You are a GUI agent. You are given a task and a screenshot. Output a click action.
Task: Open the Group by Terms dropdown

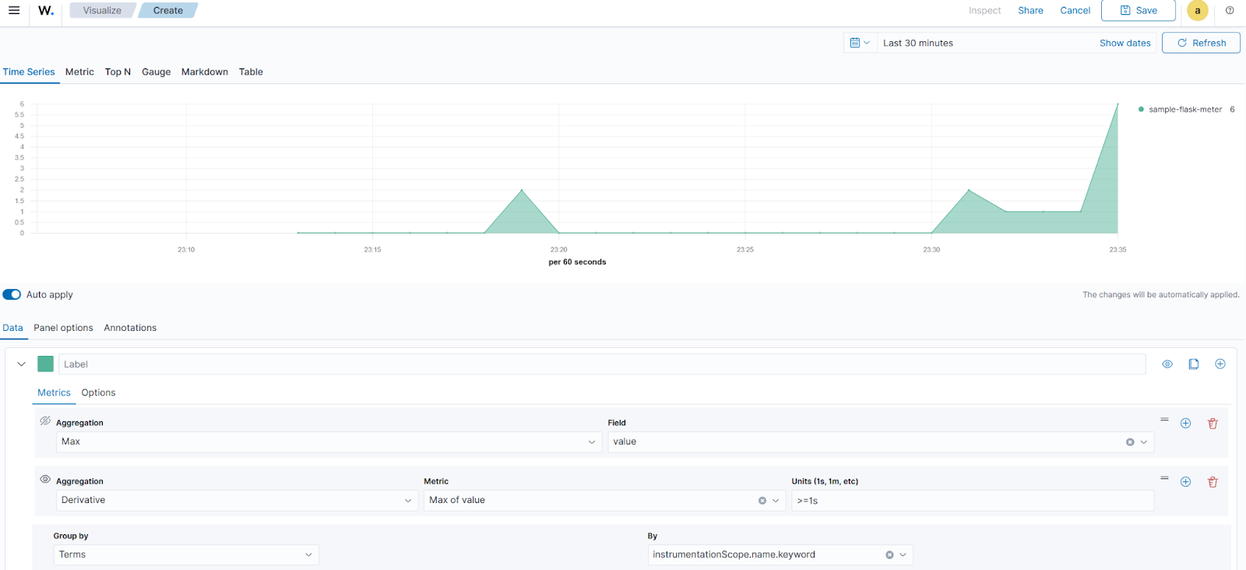(x=185, y=554)
